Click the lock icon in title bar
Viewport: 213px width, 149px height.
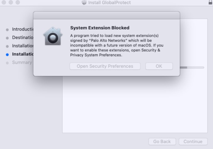(210, 2)
